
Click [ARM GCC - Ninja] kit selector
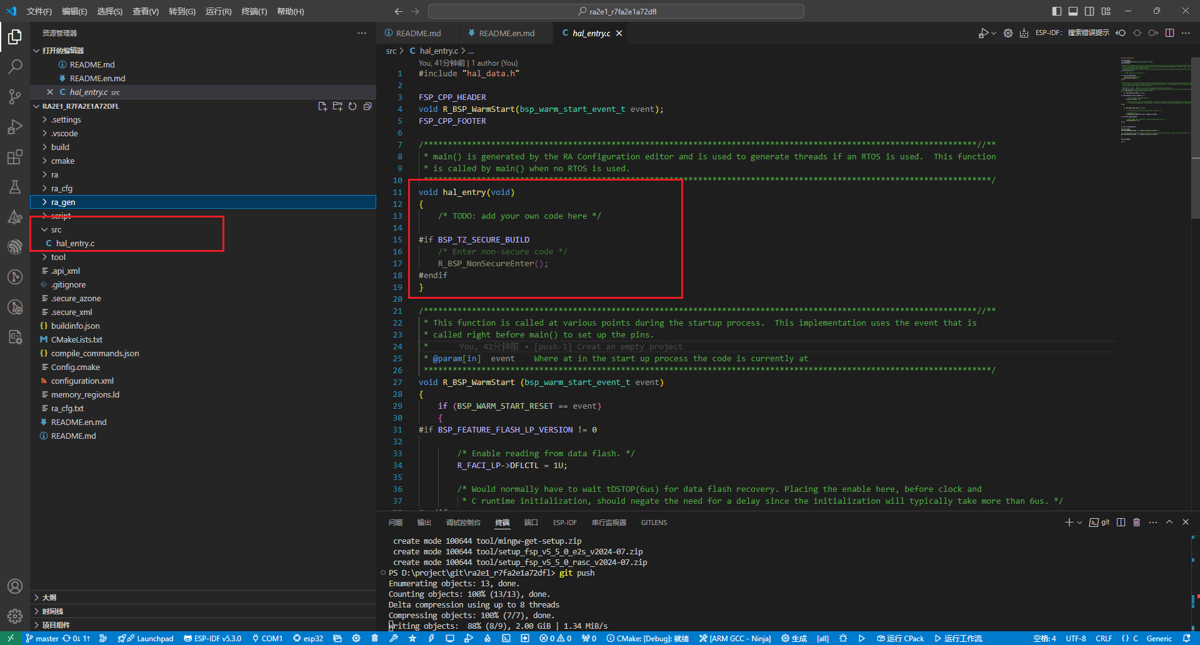[x=735, y=638]
